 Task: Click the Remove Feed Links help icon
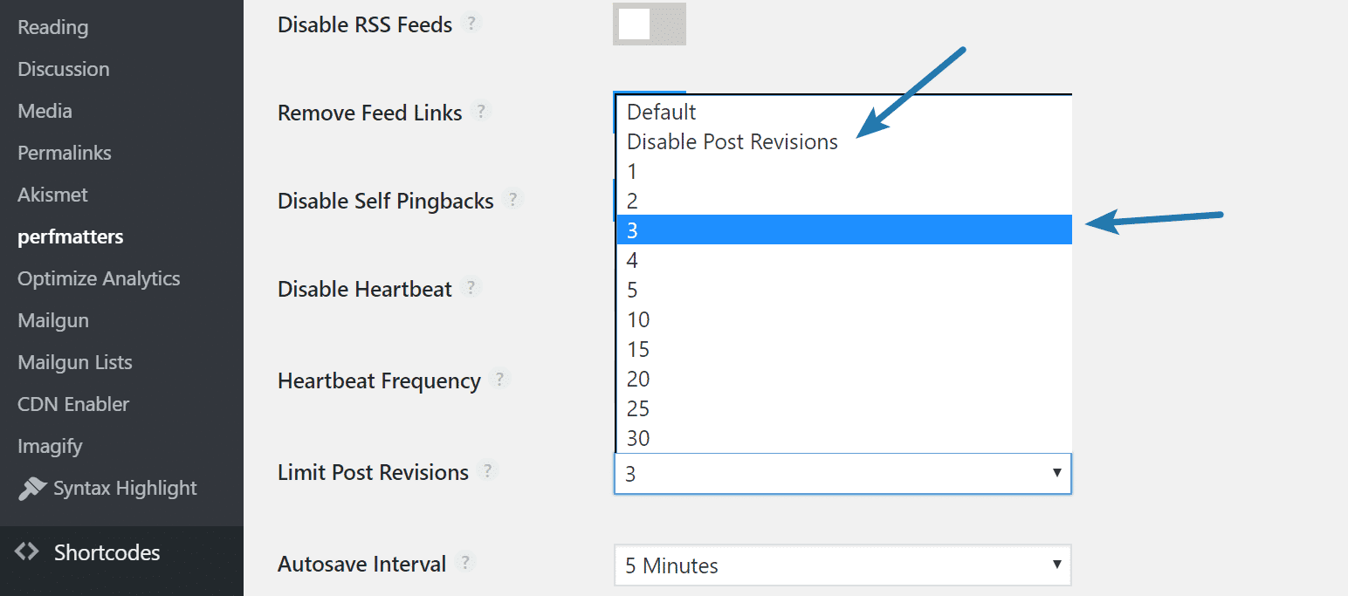coord(481,111)
